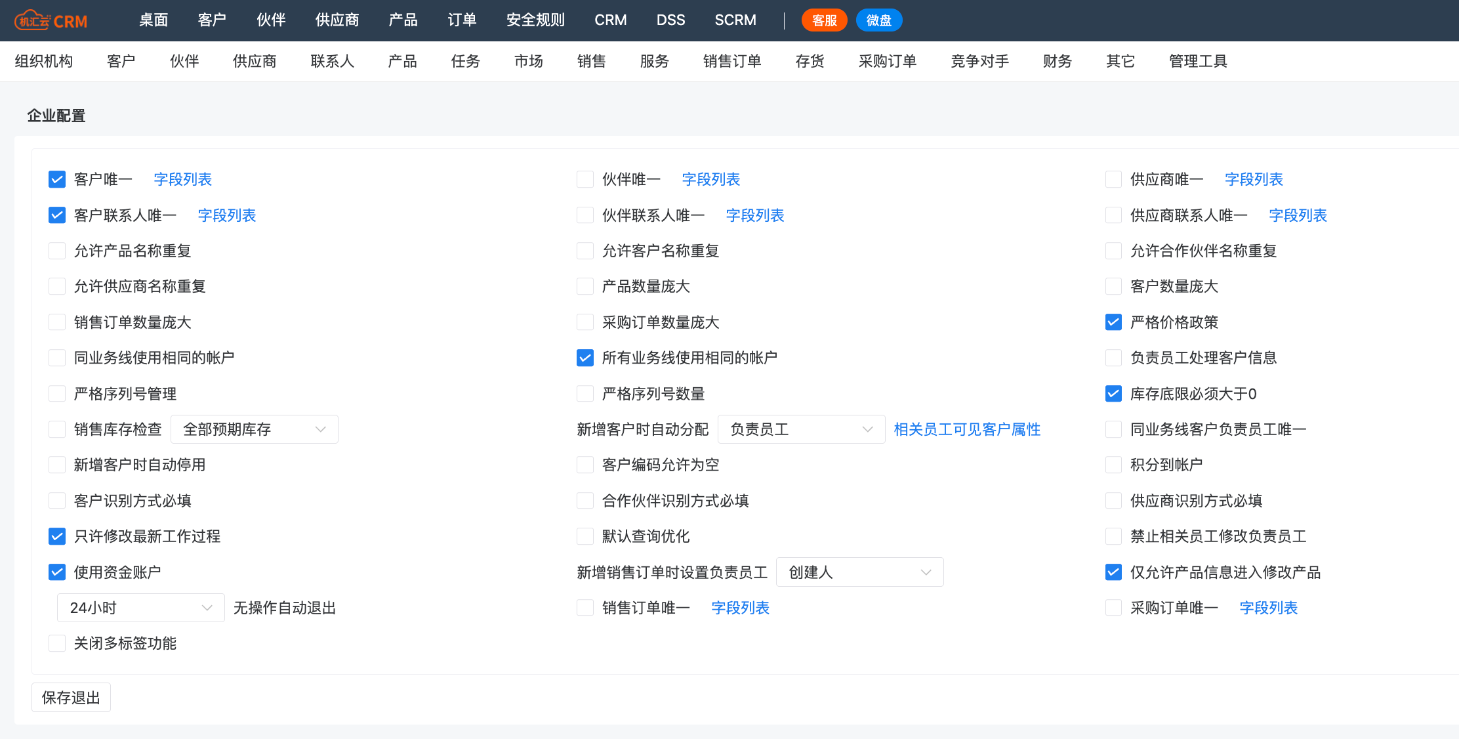Open 字段列表 link beside 伙伴唯一
Viewport: 1459px width, 739px height.
click(x=710, y=179)
